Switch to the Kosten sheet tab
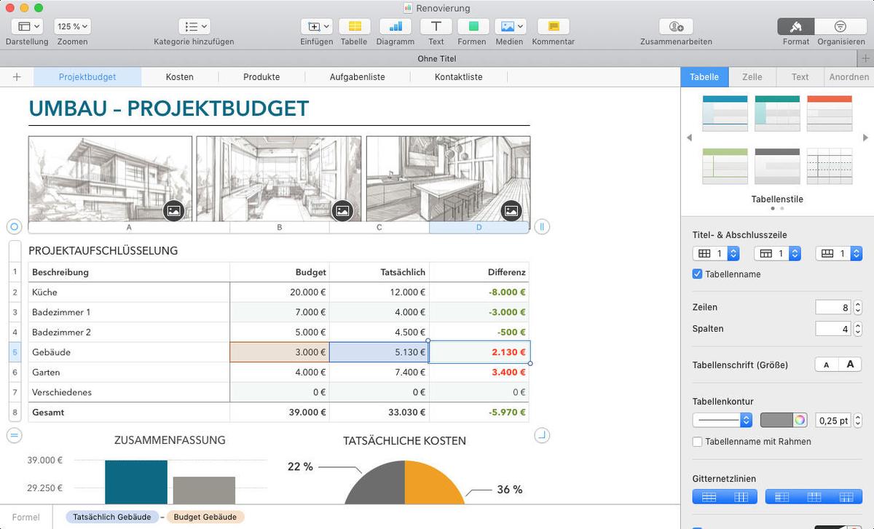This screenshot has height=529, width=874. [x=180, y=76]
